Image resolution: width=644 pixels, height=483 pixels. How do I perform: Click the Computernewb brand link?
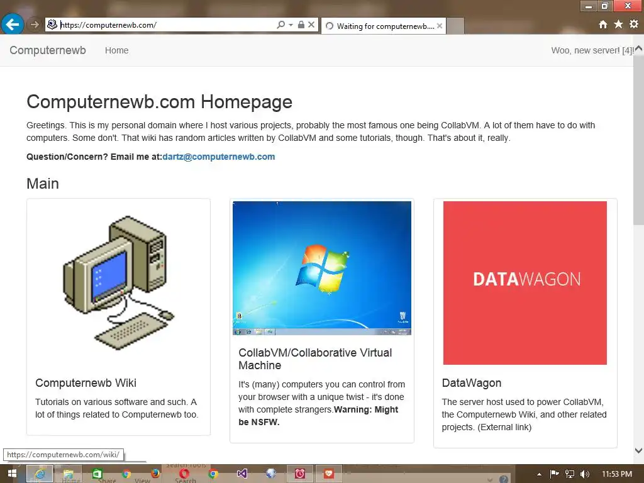click(x=48, y=50)
